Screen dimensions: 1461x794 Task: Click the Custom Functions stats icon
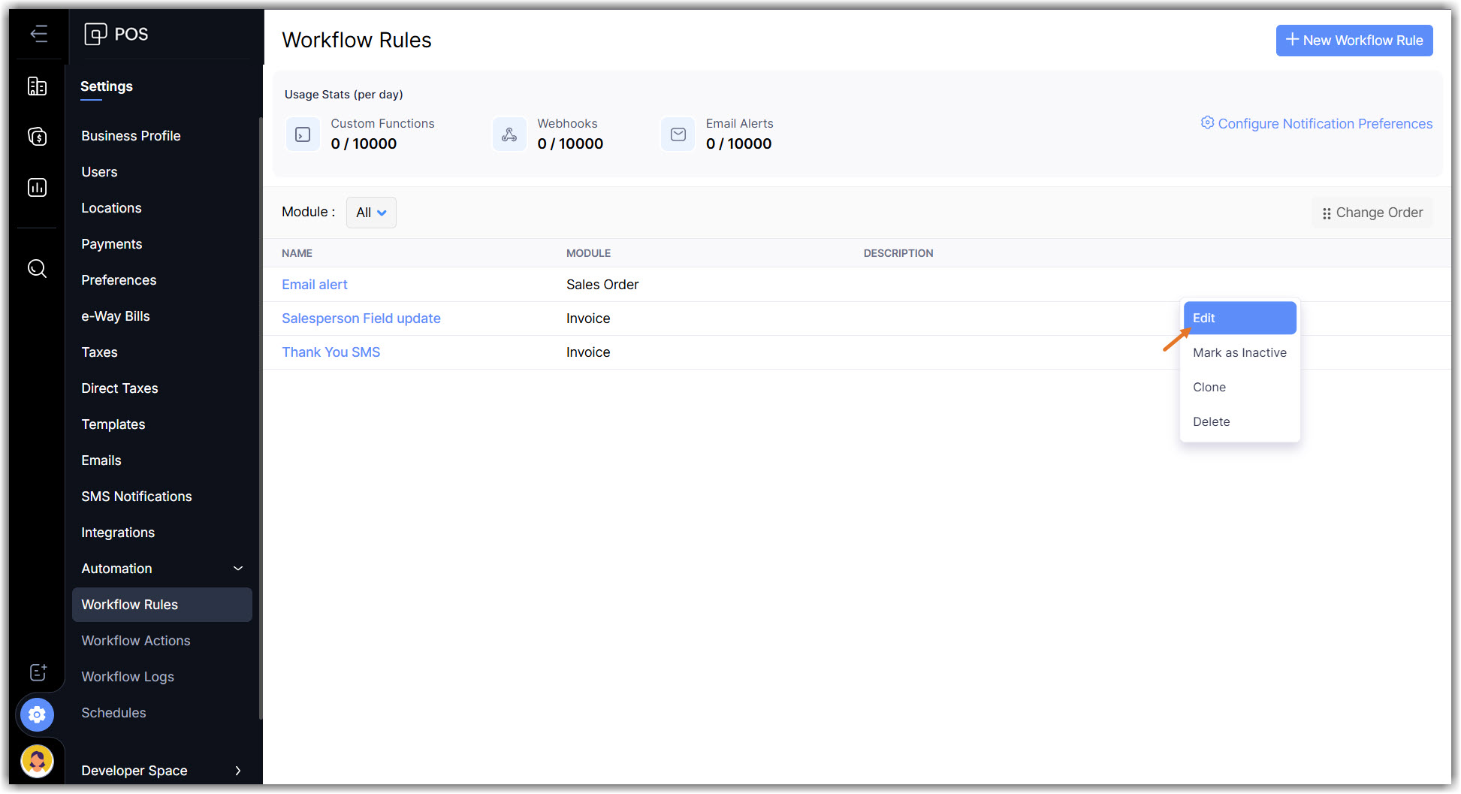coord(303,134)
